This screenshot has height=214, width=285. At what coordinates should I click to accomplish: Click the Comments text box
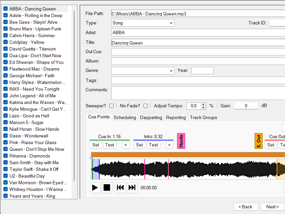click(198, 93)
